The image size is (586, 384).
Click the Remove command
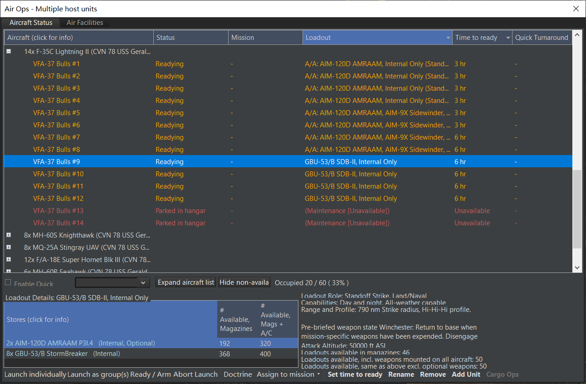[433, 374]
